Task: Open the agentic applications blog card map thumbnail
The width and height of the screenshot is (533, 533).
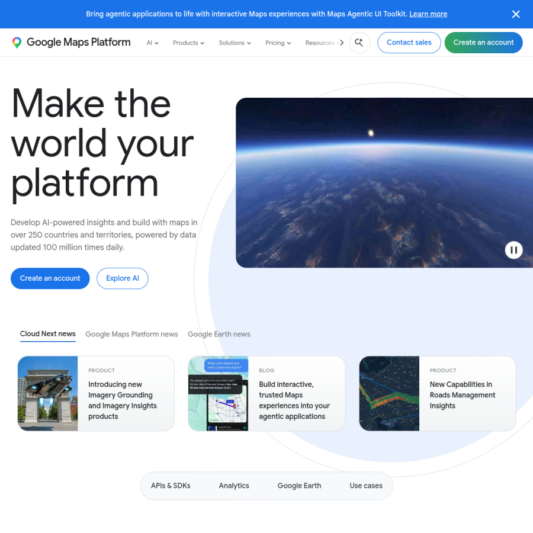Action: [218, 394]
